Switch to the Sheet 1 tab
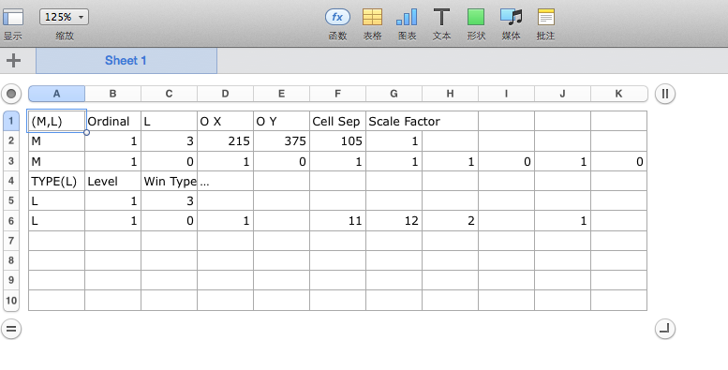Viewport: 728px width, 370px height. [126, 60]
